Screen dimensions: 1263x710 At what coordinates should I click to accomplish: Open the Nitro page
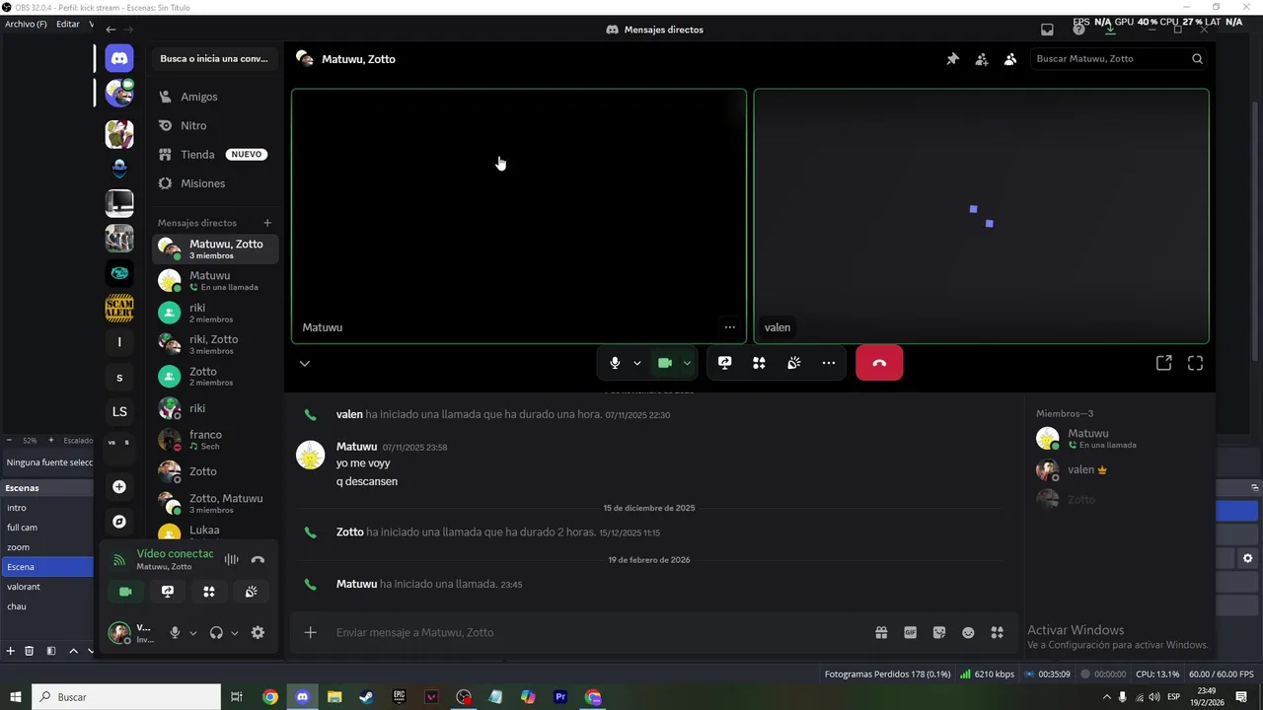214,125
